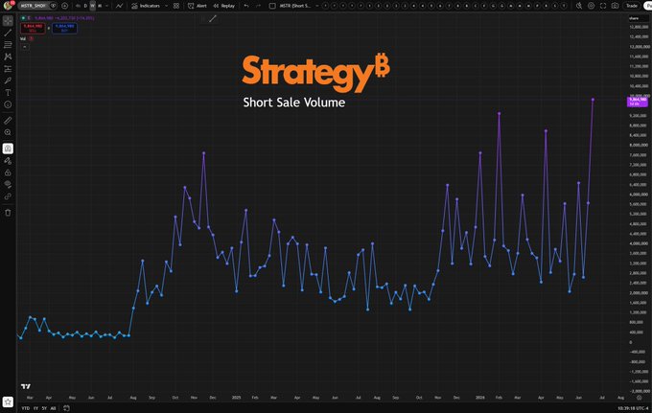The height and width of the screenshot is (413, 652).
Task: Toggle hide all drawings eye icon
Action: point(8,185)
